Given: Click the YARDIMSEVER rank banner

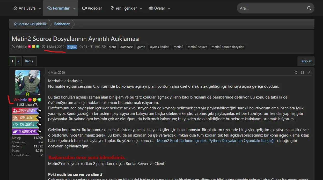Looking at the screenshot, I should (27, 132).
